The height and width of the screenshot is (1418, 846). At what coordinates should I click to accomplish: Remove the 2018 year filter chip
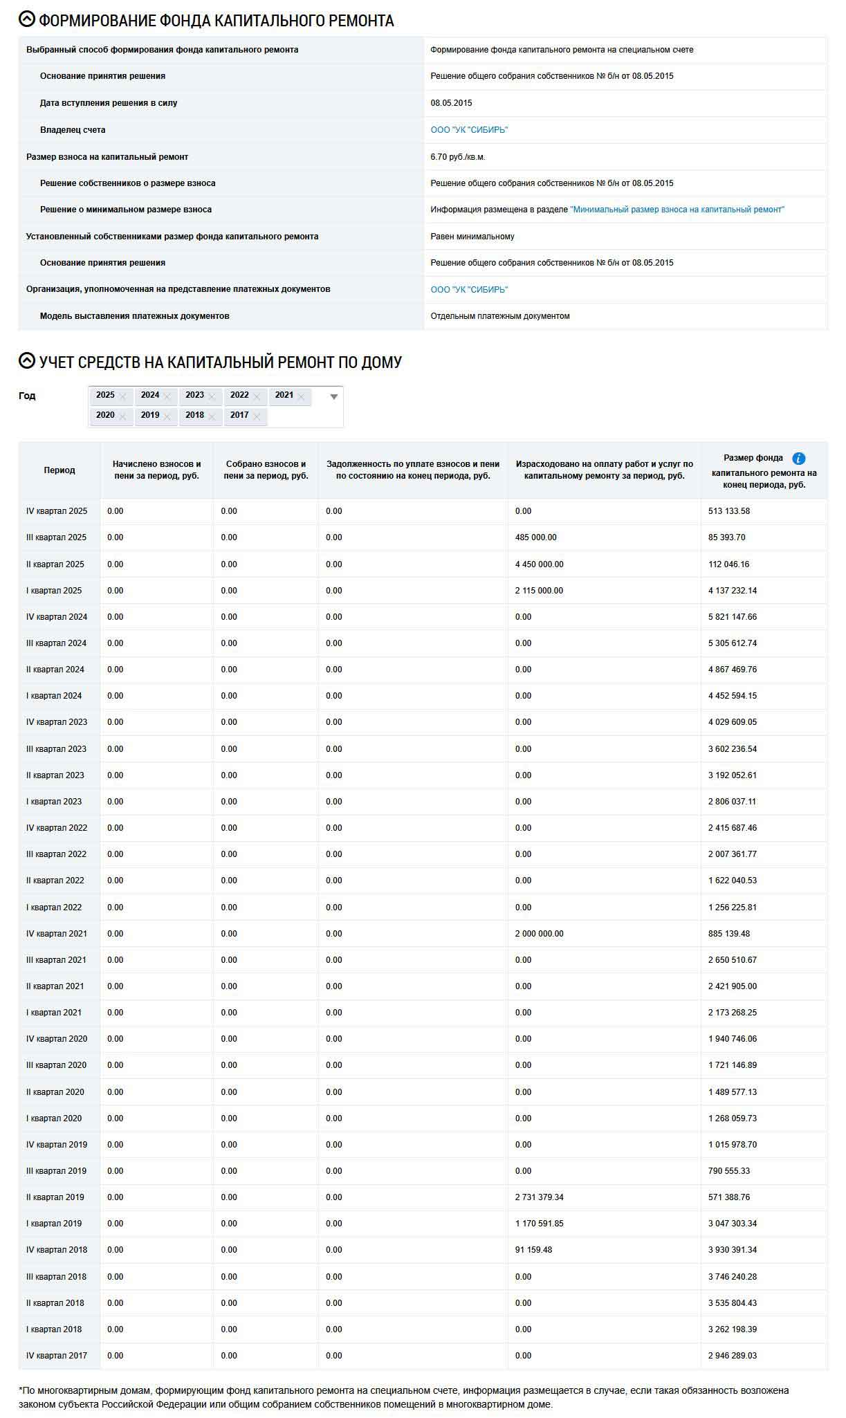pos(211,417)
